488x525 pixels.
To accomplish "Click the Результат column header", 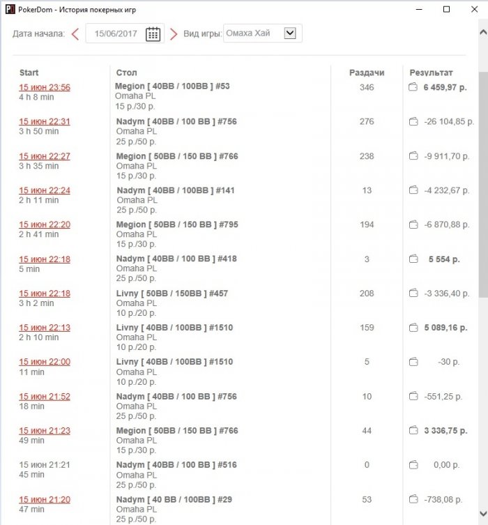I will click(431, 73).
